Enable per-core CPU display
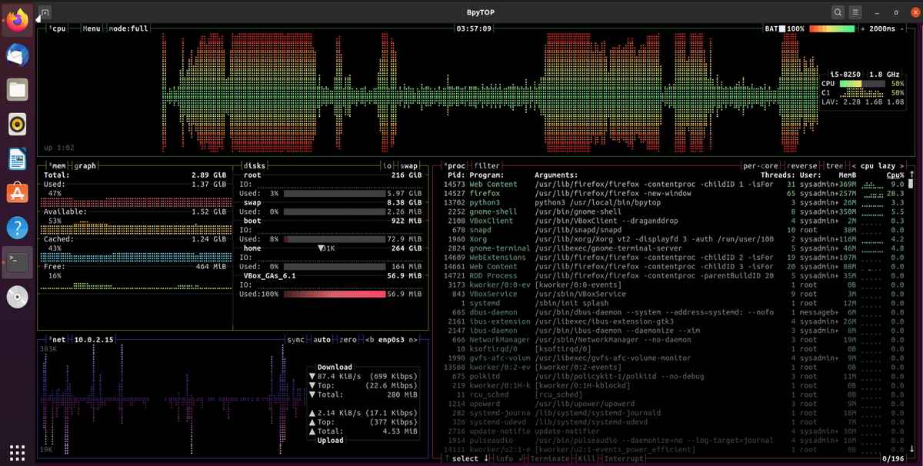This screenshot has height=466, width=923. [761, 165]
